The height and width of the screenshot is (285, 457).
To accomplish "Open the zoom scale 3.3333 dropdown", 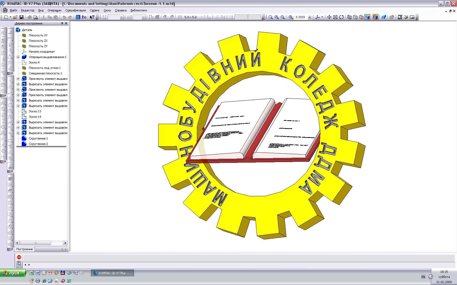I will coord(310,17).
